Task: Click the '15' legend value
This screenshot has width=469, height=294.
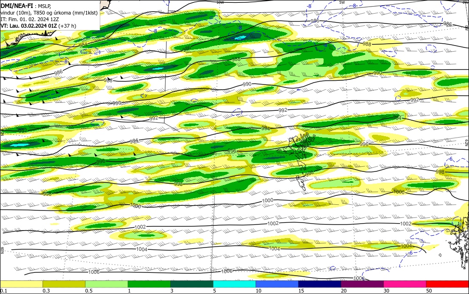Action: click(301, 291)
